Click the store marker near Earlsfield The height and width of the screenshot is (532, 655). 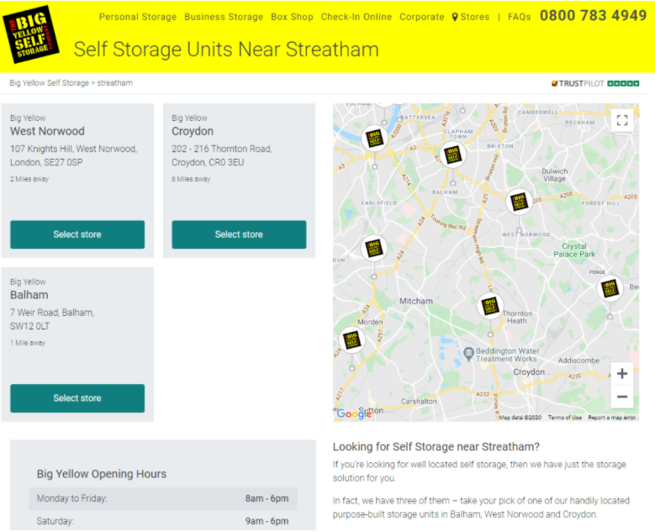click(x=373, y=248)
